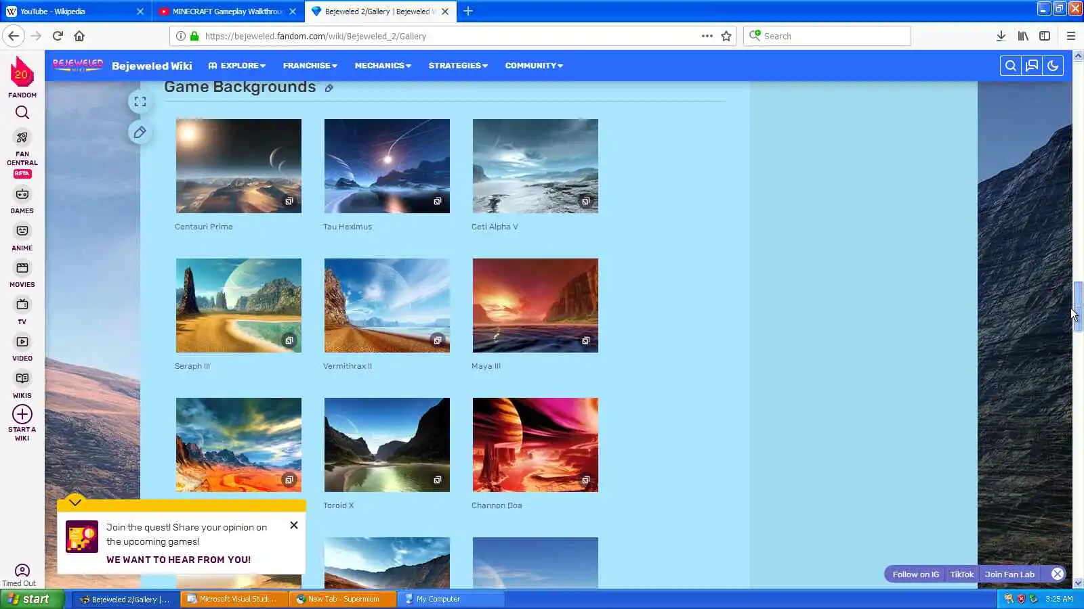Bookmark this page with the star icon
The image size is (1084, 609).
(726, 36)
